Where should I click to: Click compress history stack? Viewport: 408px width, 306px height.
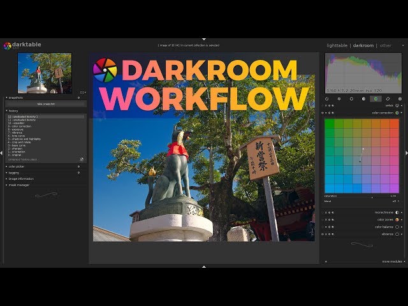pos(23,159)
